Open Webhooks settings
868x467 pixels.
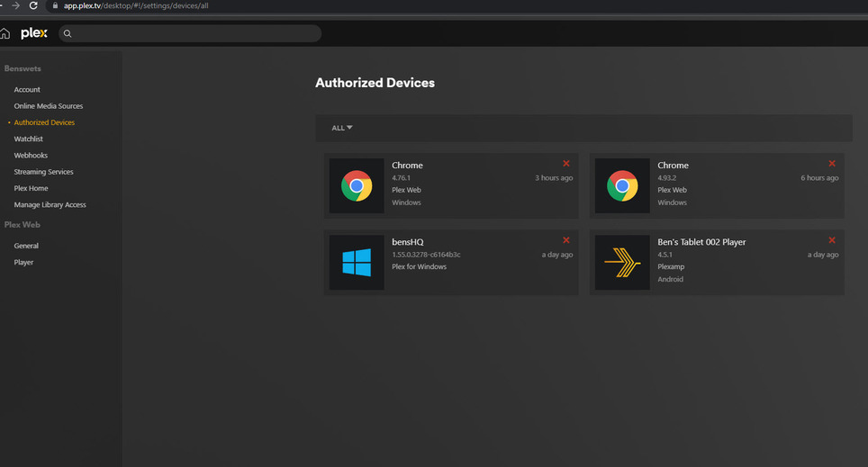(x=31, y=156)
